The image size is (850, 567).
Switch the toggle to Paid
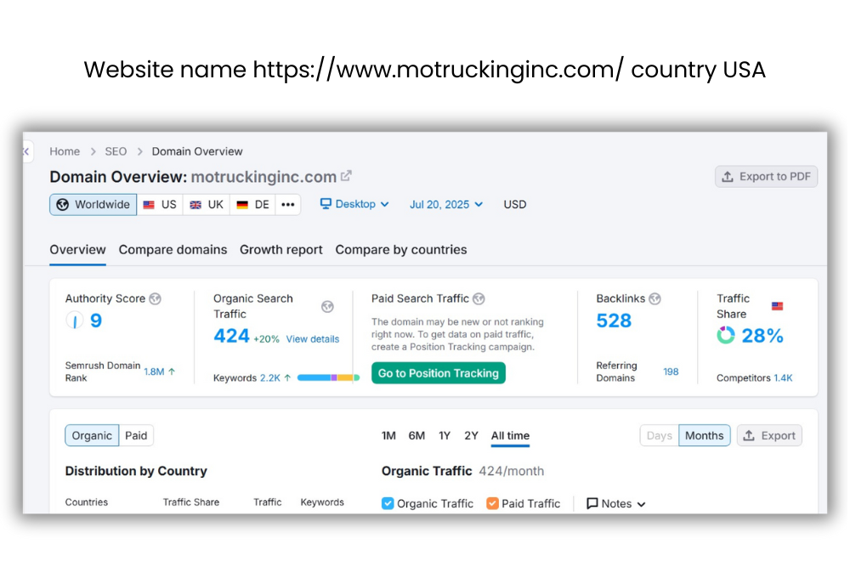(x=136, y=436)
